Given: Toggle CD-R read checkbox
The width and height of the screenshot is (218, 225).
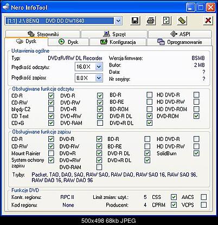Looking at the screenshot, I should 51,95.
